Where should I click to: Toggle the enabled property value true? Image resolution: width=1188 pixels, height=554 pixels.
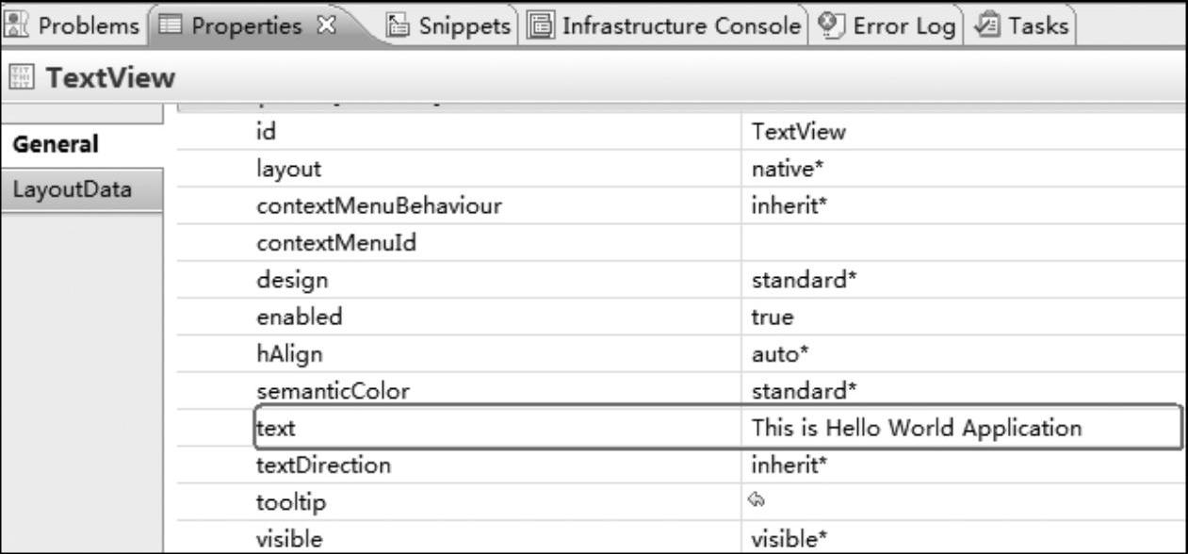(x=961, y=317)
